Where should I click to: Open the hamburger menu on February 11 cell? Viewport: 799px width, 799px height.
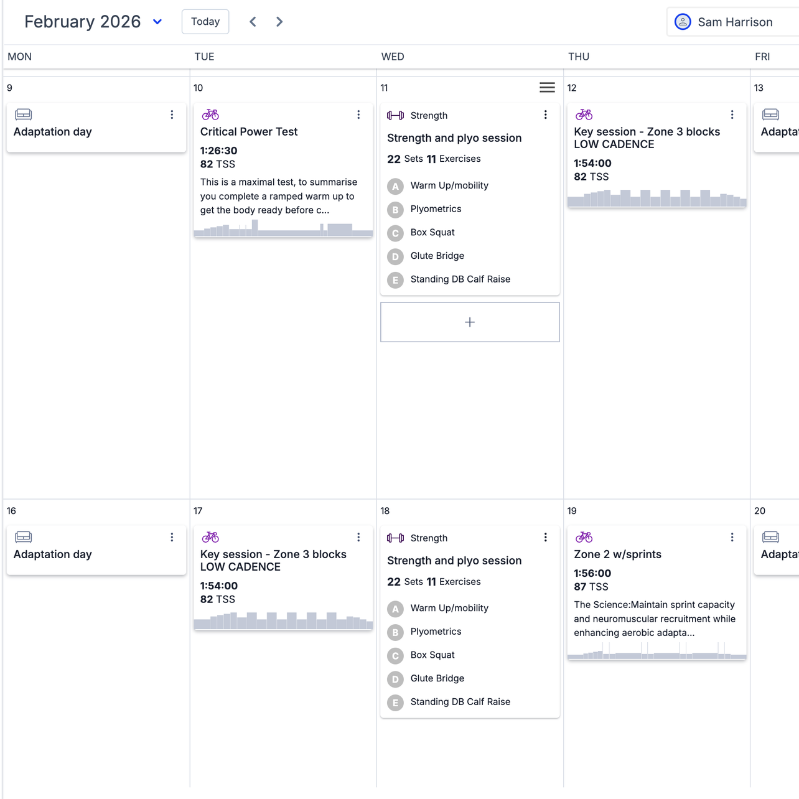547,88
